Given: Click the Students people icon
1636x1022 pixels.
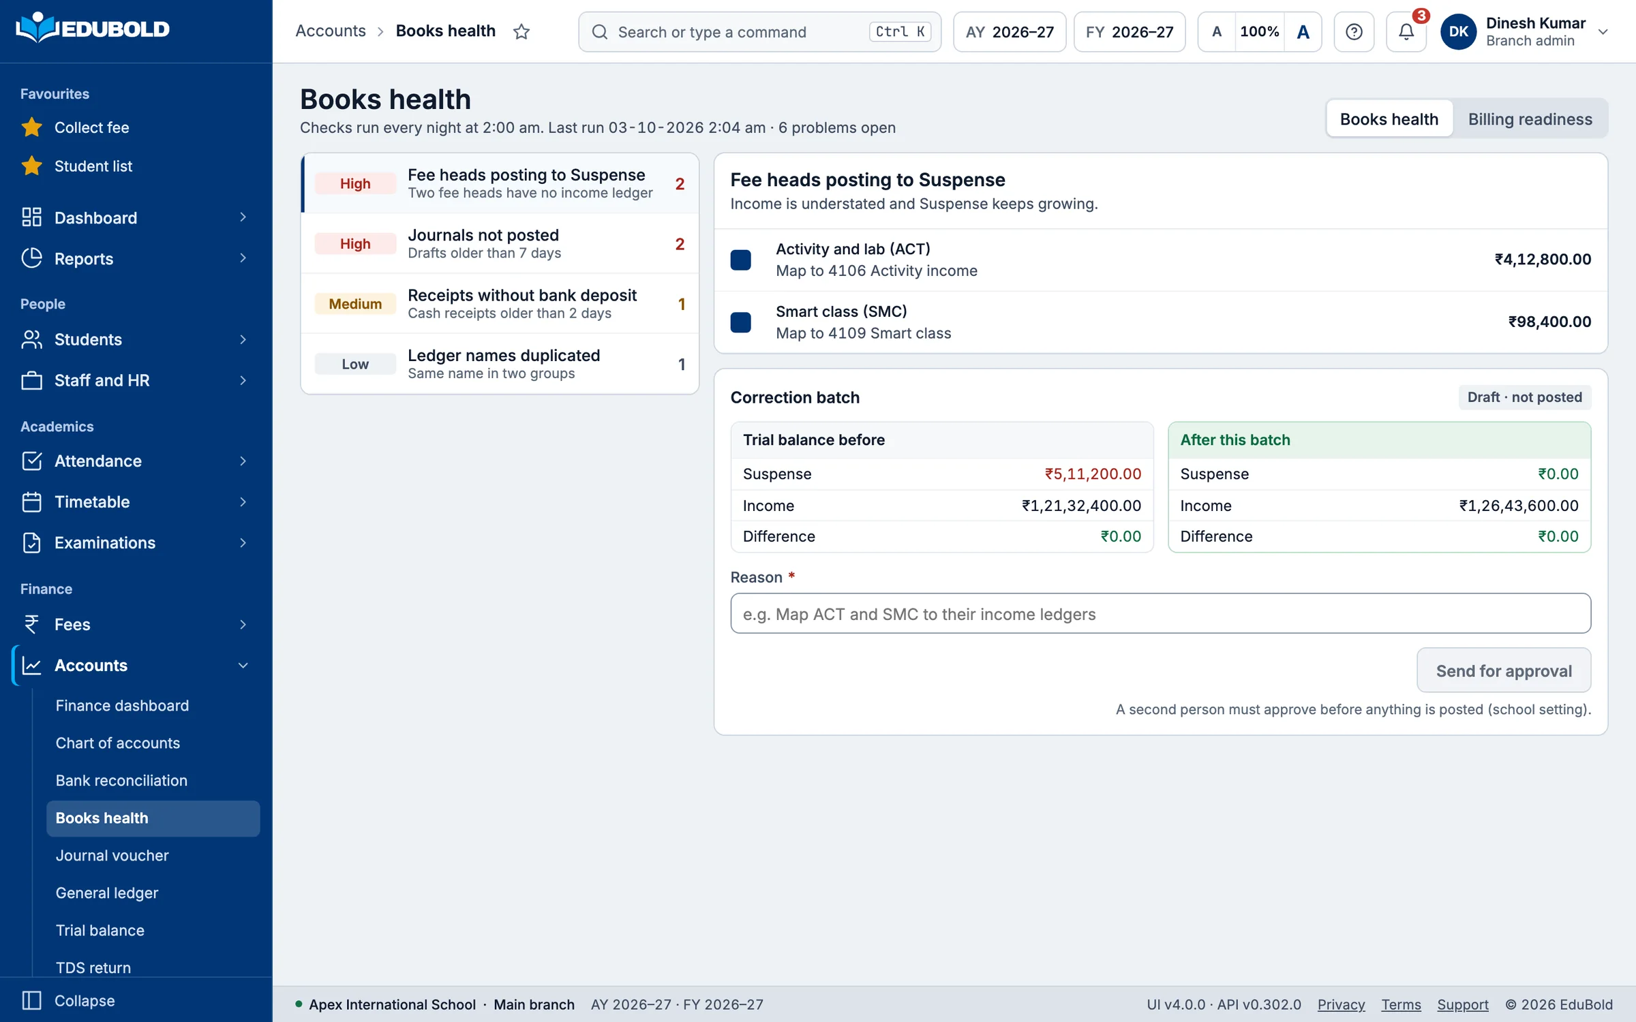Looking at the screenshot, I should 31,339.
